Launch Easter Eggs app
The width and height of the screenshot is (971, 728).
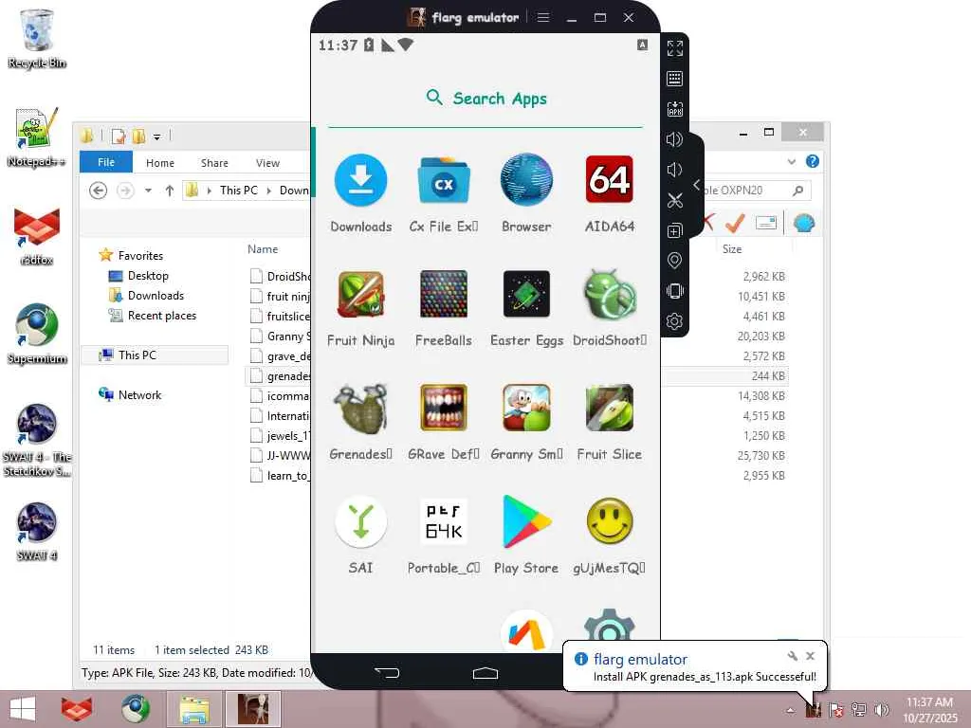(x=526, y=294)
